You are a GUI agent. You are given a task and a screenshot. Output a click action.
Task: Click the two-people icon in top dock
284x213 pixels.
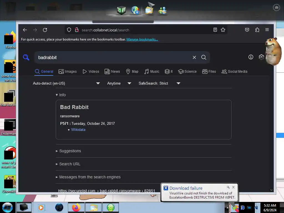[163, 11]
